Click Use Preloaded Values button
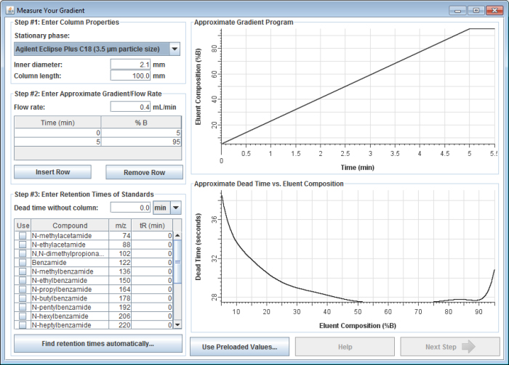Screen dimensions: 509x365 239,347
